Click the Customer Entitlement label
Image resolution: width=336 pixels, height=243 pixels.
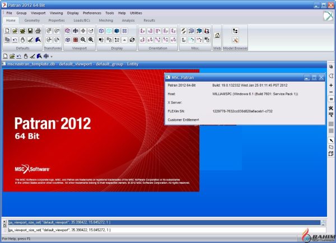pyautogui.click(x=183, y=120)
